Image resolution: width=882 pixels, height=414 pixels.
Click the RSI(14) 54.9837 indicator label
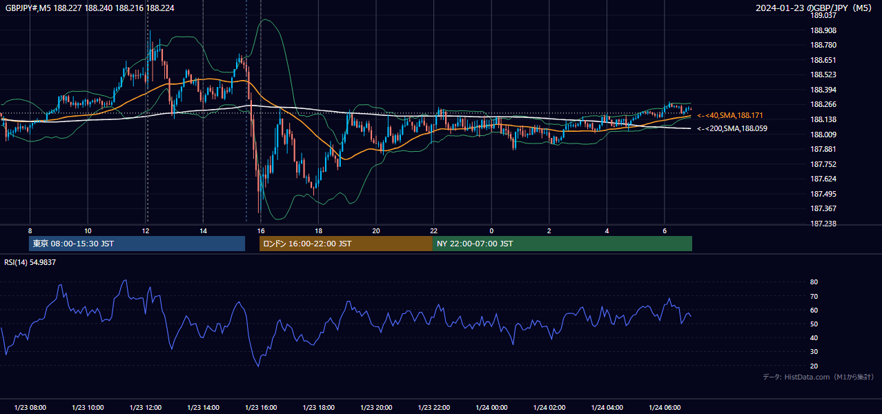(x=30, y=262)
